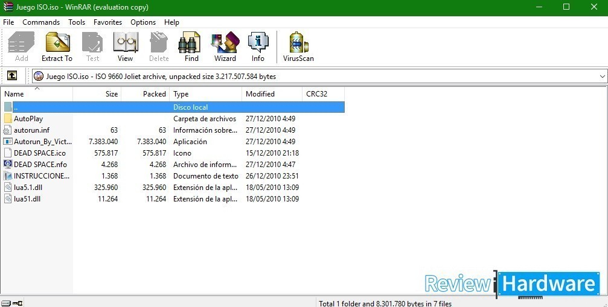
Task: Sort by the CRC32 column header
Action: (323, 93)
